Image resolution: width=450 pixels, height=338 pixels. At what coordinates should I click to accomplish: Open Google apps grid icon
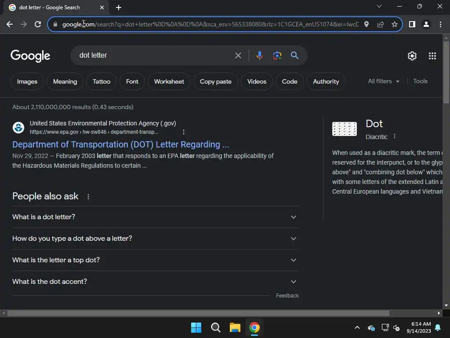point(432,56)
